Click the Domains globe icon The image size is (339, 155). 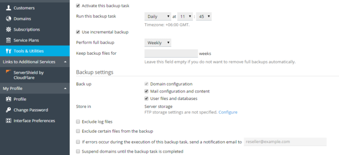pos(9,19)
